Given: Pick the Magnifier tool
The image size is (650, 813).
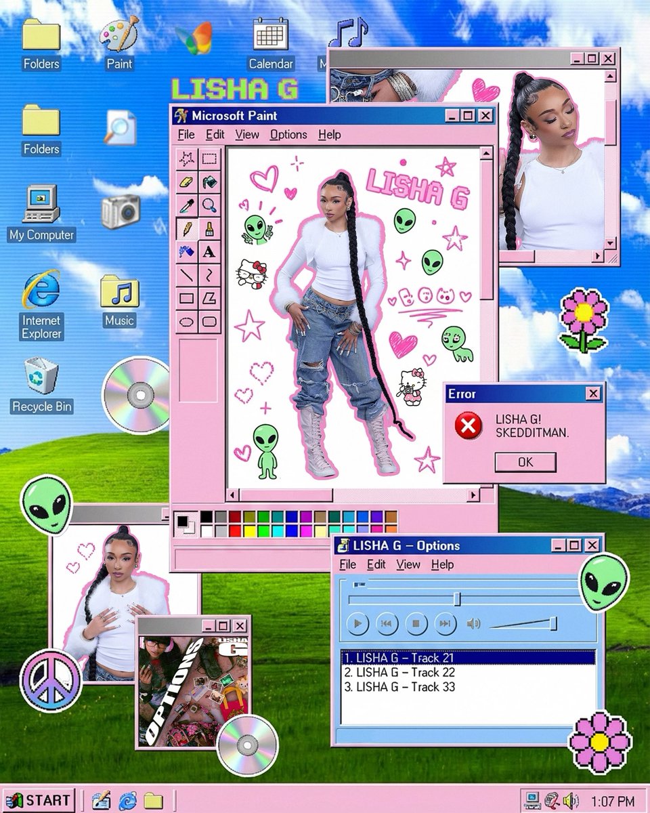Looking at the screenshot, I should point(210,205).
